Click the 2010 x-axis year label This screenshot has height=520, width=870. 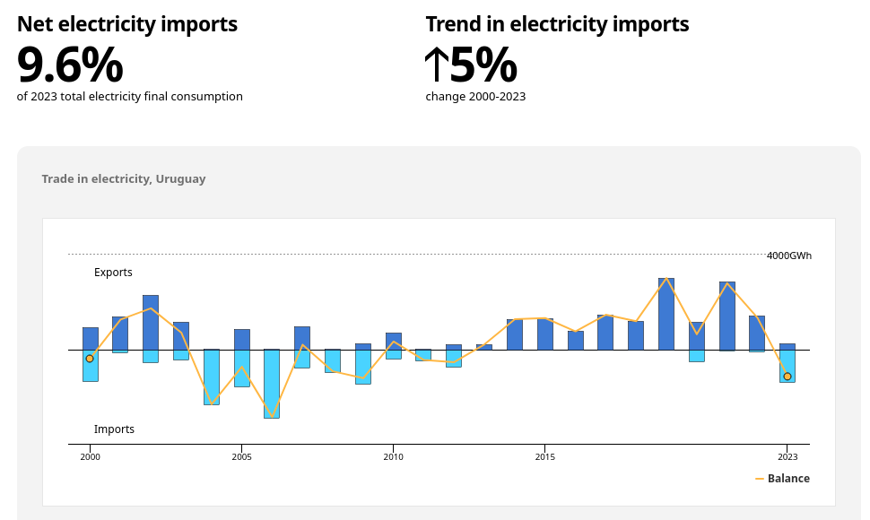coord(393,456)
